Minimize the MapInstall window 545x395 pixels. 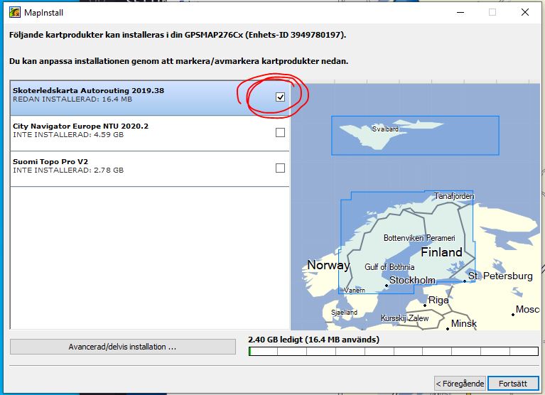click(459, 11)
